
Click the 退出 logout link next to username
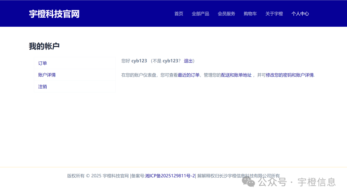pyautogui.click(x=188, y=61)
